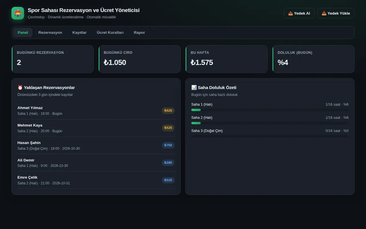The height and width of the screenshot is (229, 366).
Task: Switch to the Rezervasyon tab
Action: pyautogui.click(x=50, y=32)
